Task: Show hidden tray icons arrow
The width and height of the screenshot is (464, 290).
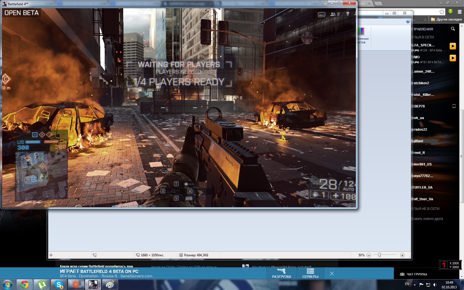Action: (415, 284)
